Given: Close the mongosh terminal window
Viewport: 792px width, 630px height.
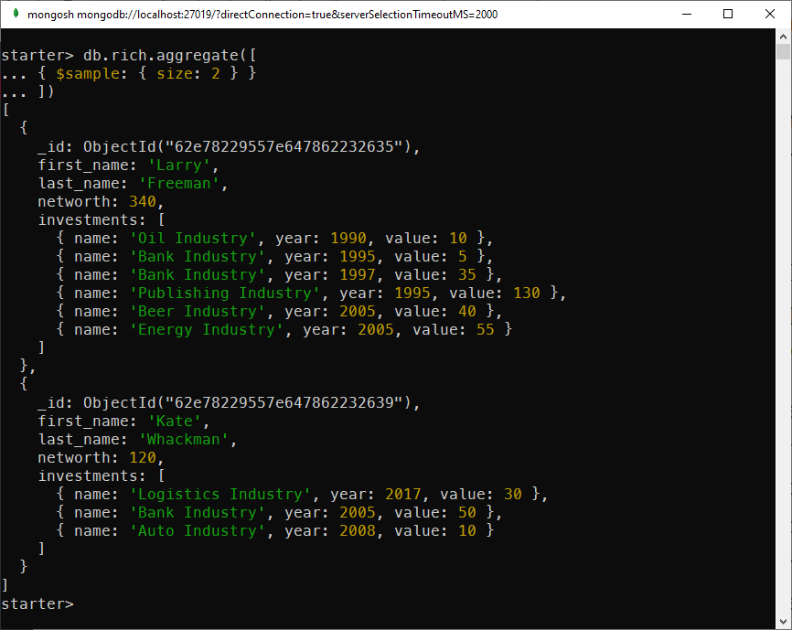Looking at the screenshot, I should tap(770, 14).
